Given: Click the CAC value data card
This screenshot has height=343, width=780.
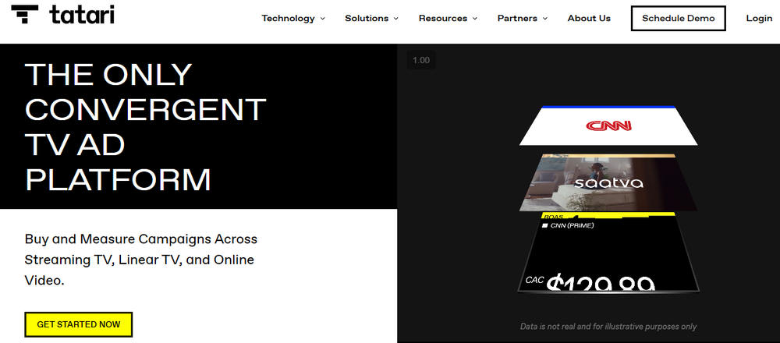Looking at the screenshot, I should [x=608, y=253].
